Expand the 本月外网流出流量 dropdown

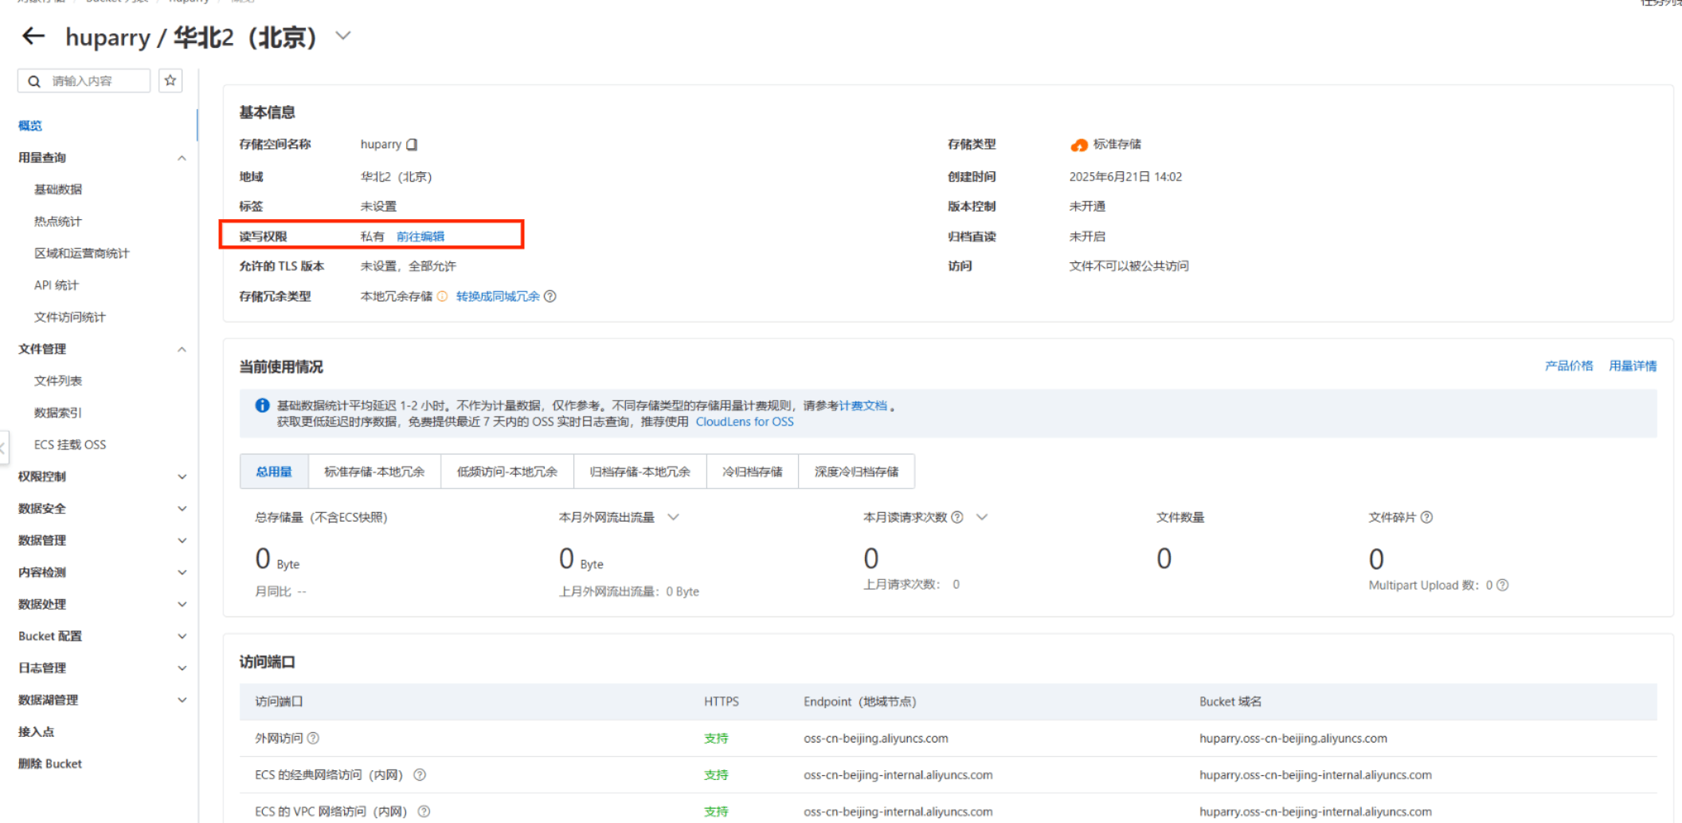[x=674, y=517]
